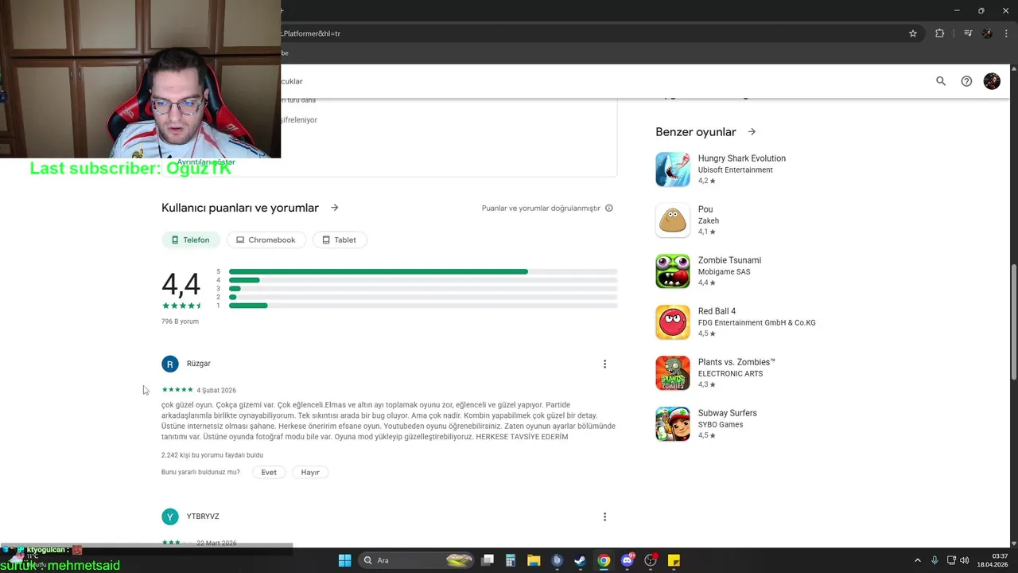
Task: Show hidden system tray icons
Action: tap(917, 560)
